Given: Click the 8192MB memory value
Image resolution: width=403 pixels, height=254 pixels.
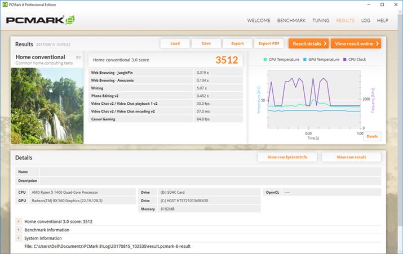Looking at the screenshot, I should coord(167,209).
